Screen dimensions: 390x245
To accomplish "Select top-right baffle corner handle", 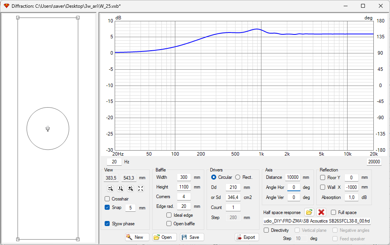I will click(x=78, y=18).
